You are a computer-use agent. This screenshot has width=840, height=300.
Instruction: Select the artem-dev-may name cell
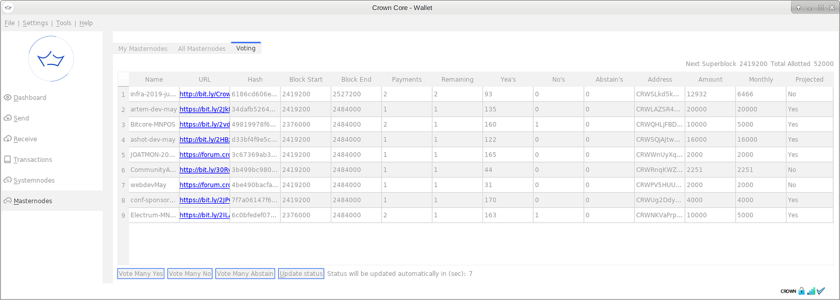pyautogui.click(x=154, y=109)
